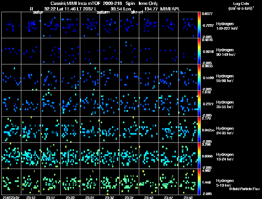Click the color scale midpoint value '1.448'

[206, 183]
